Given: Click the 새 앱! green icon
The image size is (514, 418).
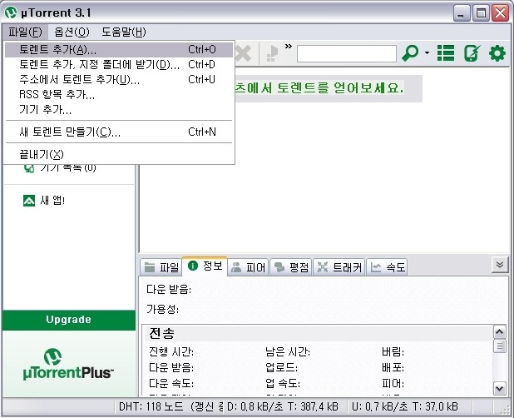Looking at the screenshot, I should tap(29, 201).
